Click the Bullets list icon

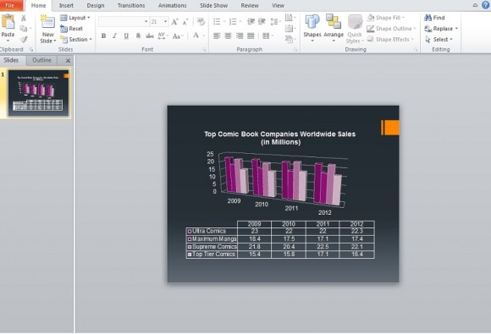[217, 22]
